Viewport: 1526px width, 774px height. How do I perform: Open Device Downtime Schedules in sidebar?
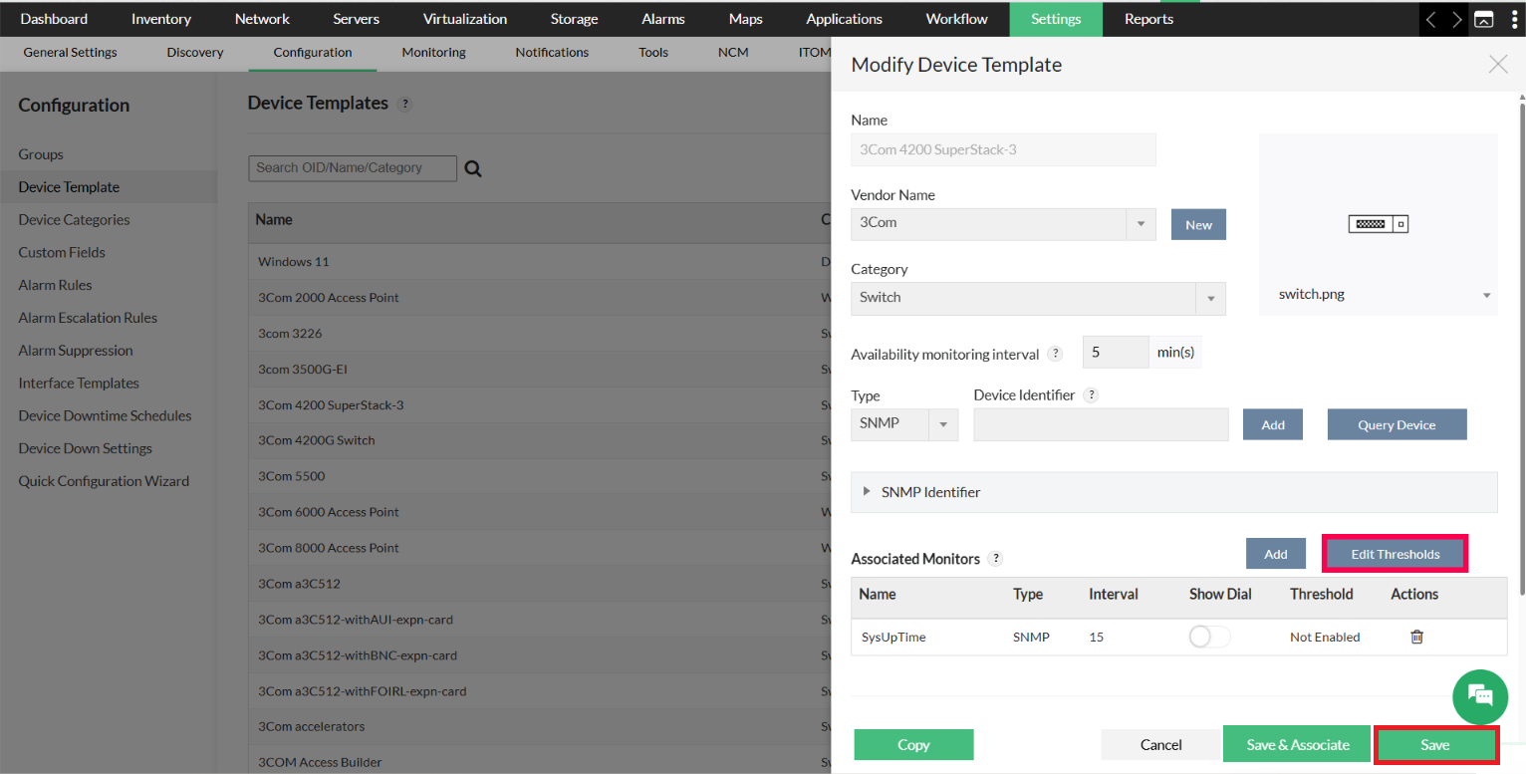105,416
